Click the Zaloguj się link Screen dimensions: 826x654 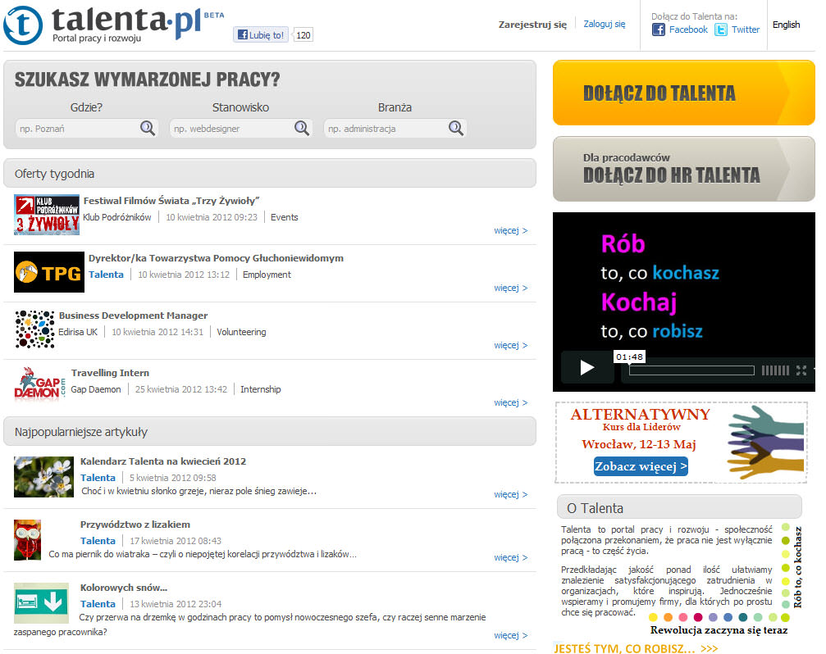[605, 24]
